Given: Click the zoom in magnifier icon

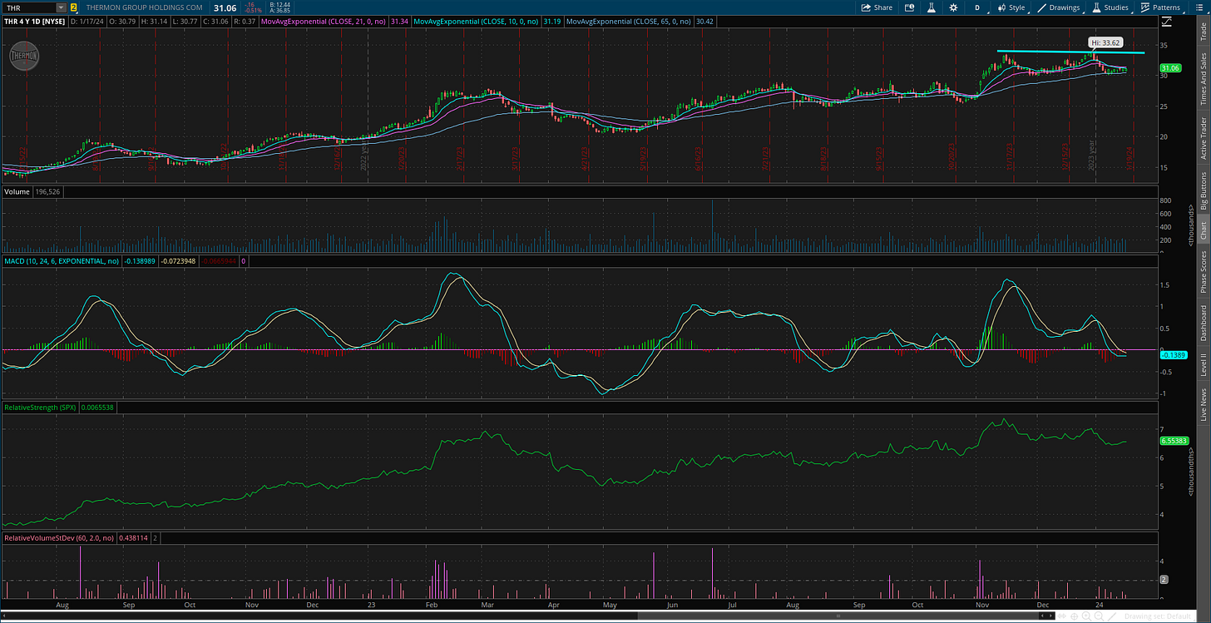Looking at the screenshot, I should click(x=1086, y=616).
